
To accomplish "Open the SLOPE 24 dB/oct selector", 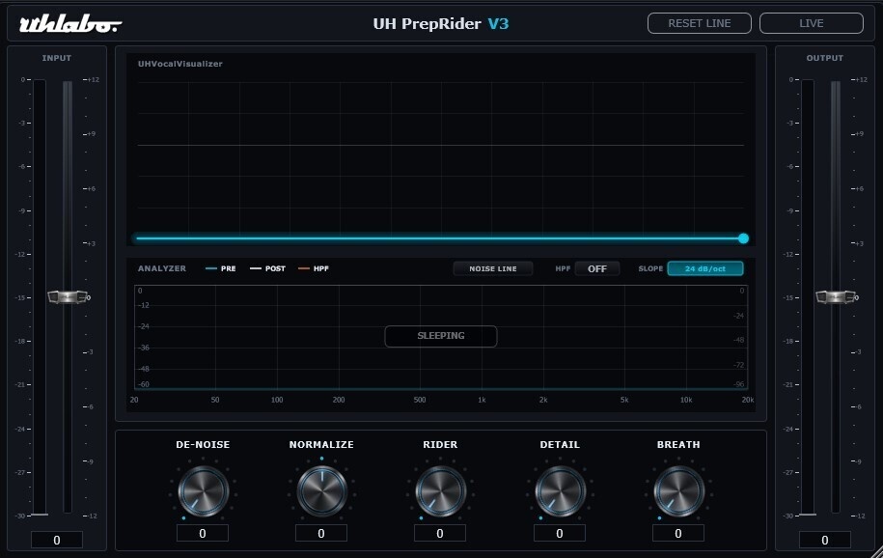I will [705, 268].
